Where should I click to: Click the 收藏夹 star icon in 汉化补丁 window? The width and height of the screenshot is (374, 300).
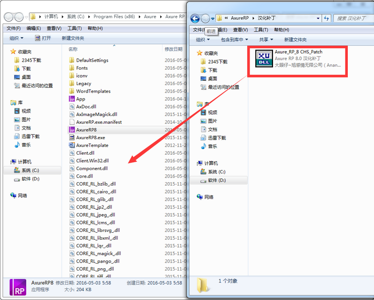tap(200, 53)
